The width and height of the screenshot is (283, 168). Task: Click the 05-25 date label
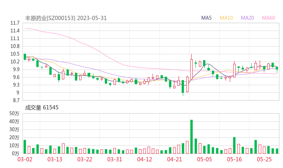265,159
